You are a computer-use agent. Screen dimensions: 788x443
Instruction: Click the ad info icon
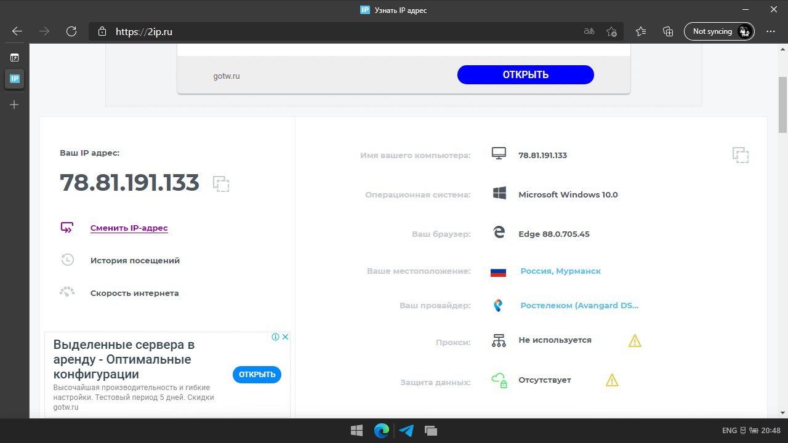[276, 337]
